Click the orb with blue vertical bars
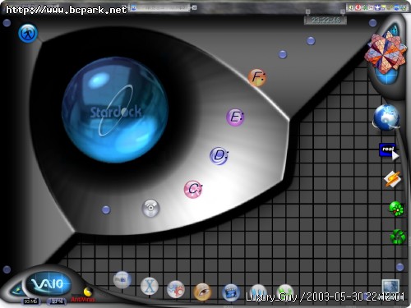The width and height of the screenshot is (411, 308). click(x=257, y=292)
